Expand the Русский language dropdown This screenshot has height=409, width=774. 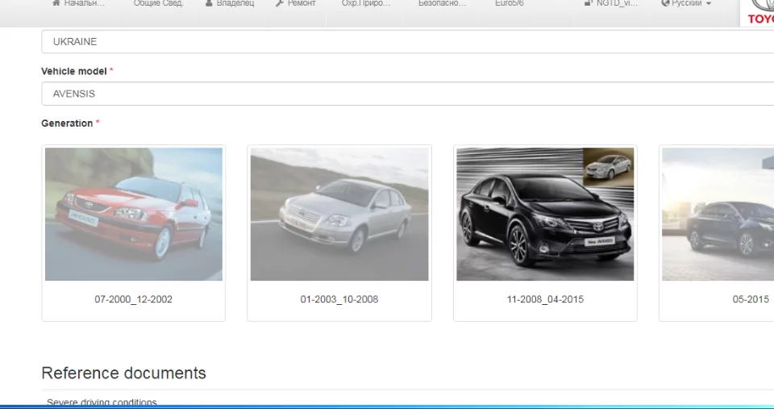(x=686, y=3)
